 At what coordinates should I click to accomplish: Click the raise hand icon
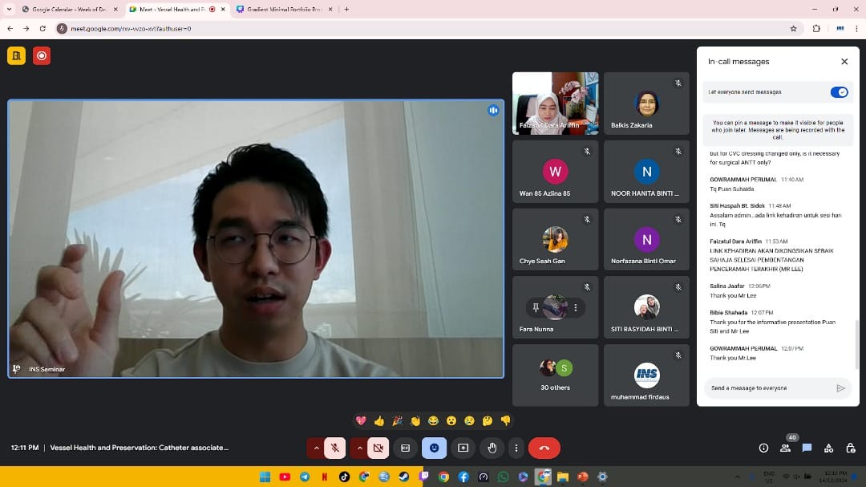click(492, 448)
